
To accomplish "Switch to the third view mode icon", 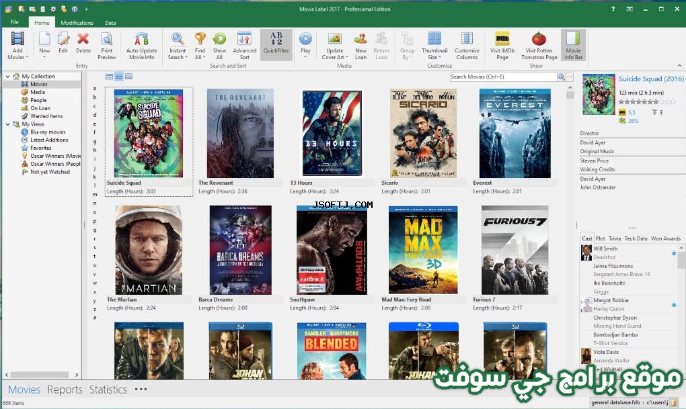I will point(128,77).
